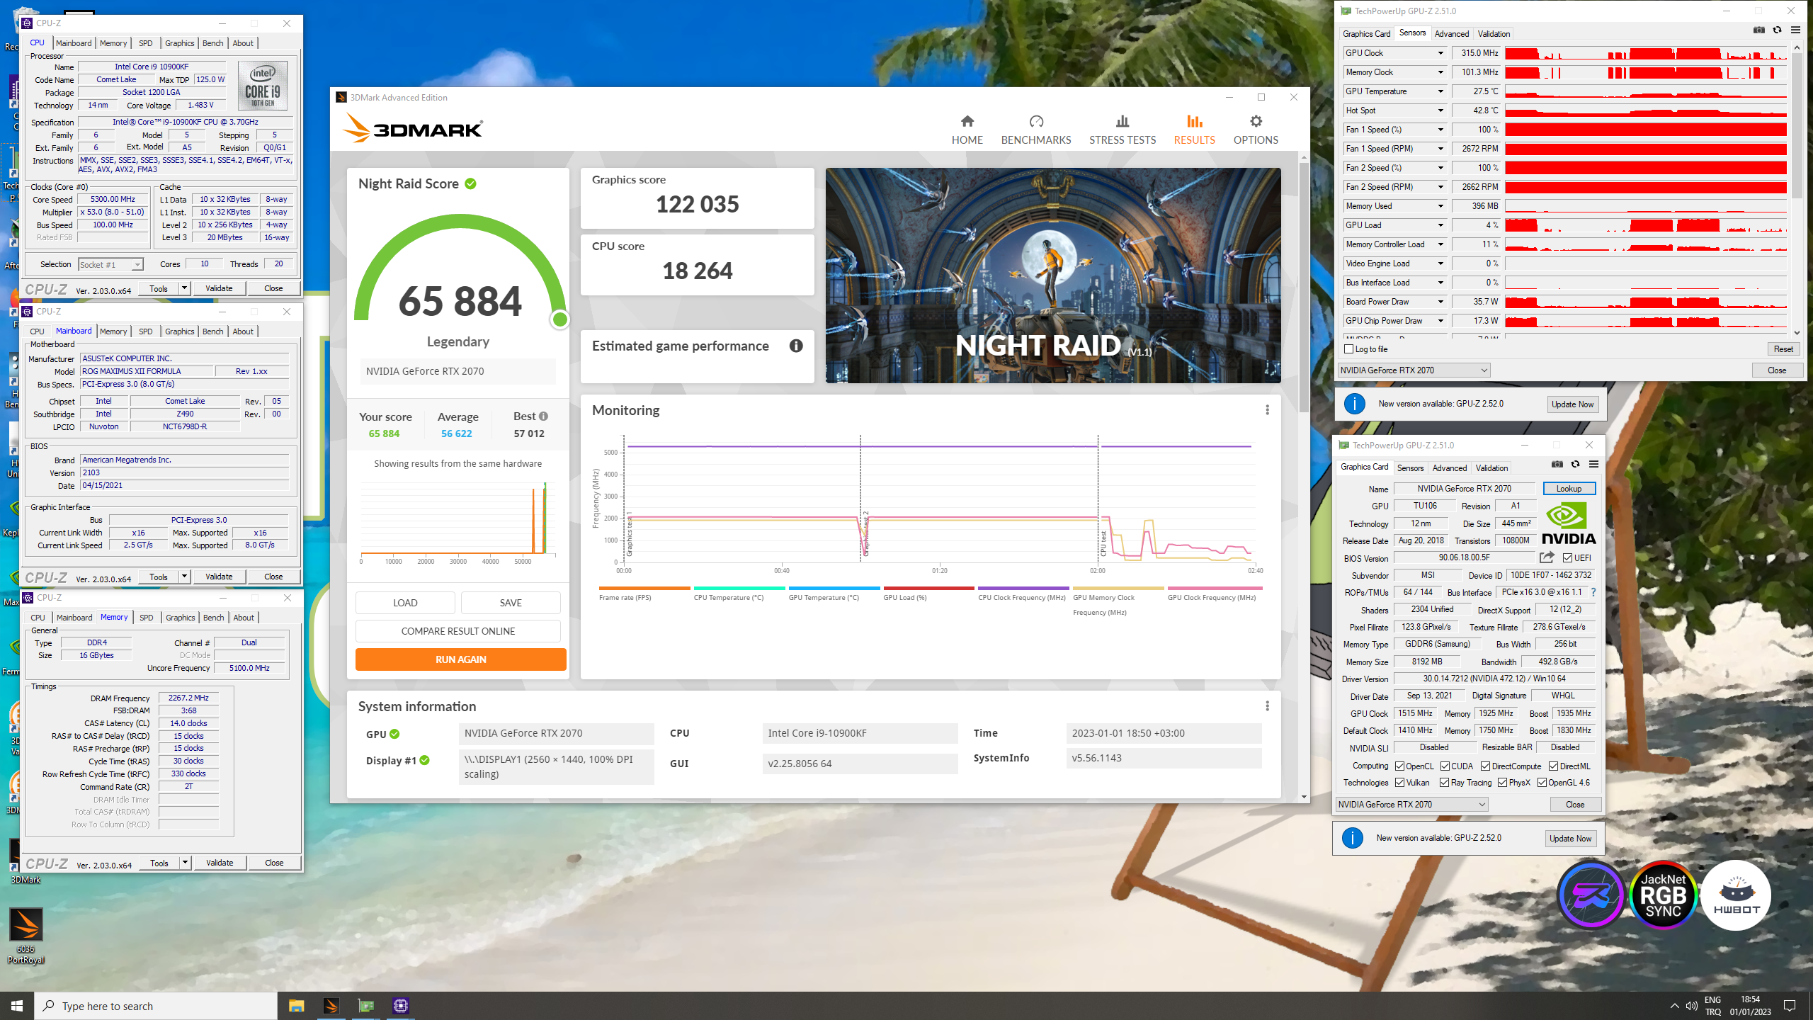Click LOAD result button in 3DMark
Image resolution: width=1813 pixels, height=1020 pixels.
pyautogui.click(x=405, y=603)
